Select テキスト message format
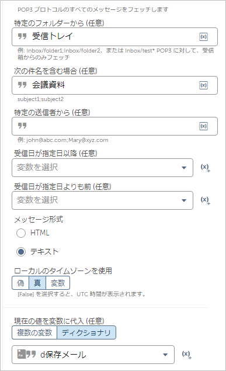 click(21, 252)
